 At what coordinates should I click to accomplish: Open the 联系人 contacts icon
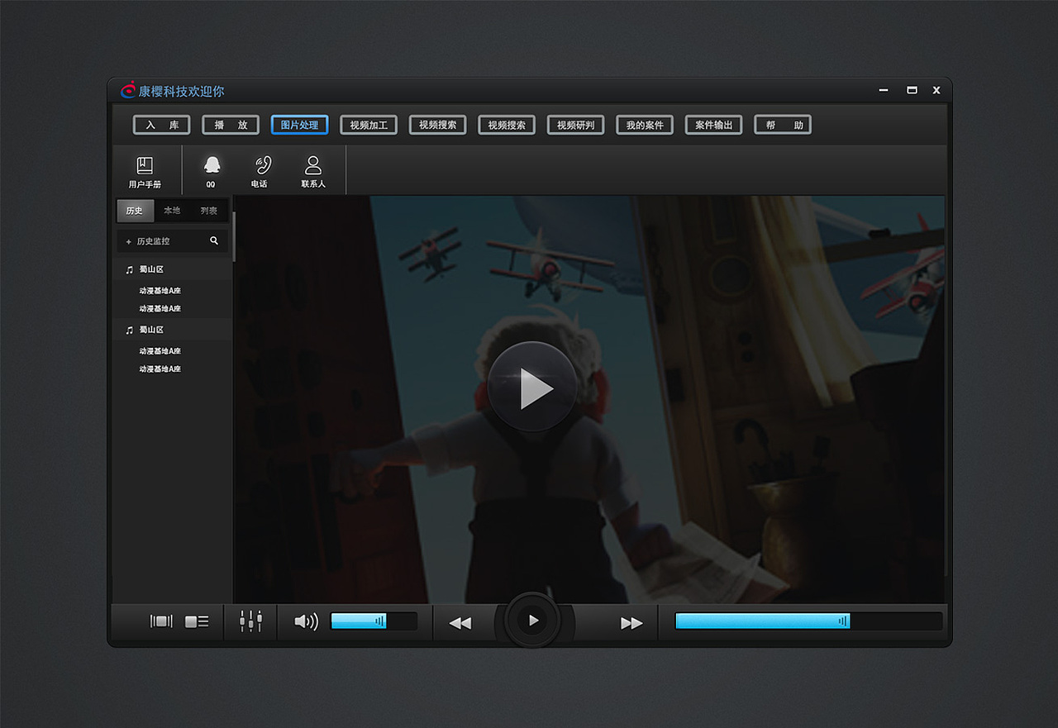point(313,164)
